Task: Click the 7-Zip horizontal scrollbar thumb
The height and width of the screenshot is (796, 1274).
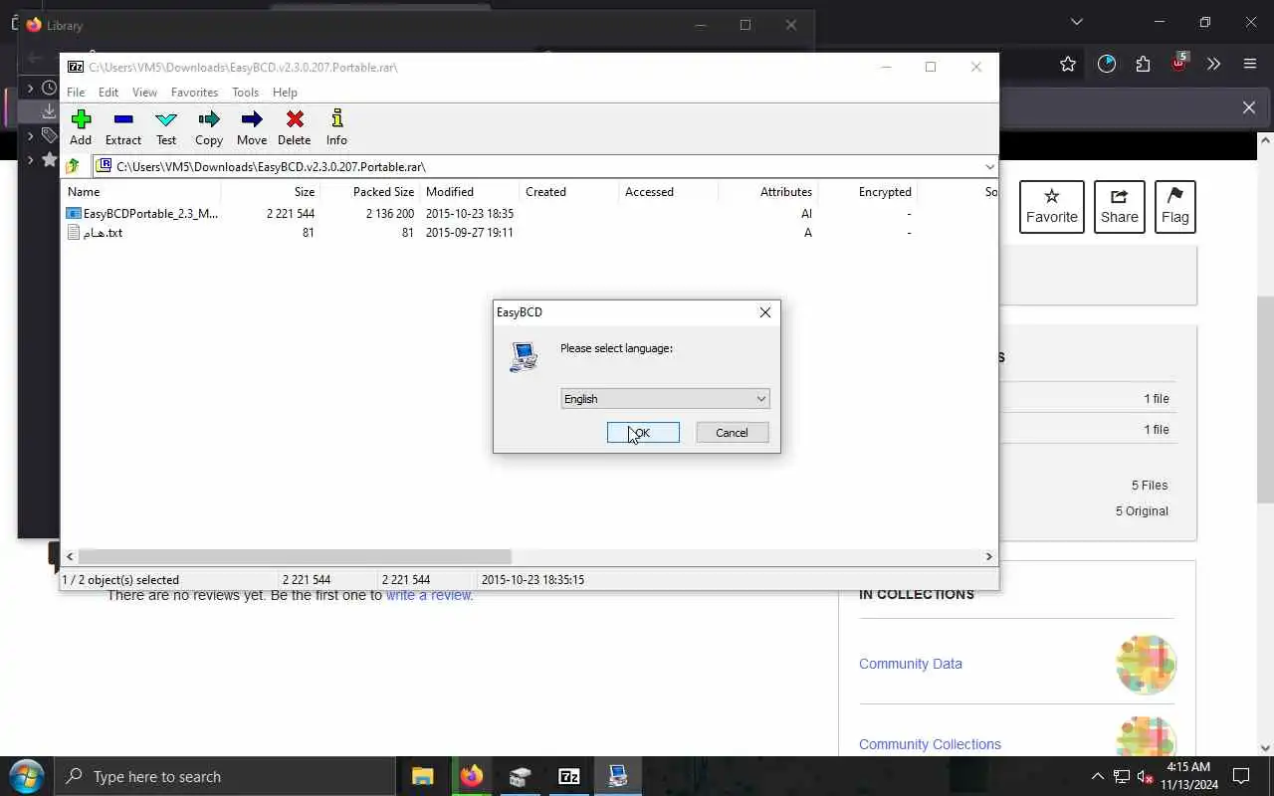Action: [x=295, y=557]
